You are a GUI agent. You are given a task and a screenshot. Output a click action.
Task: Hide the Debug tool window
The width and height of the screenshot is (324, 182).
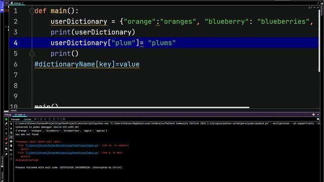(318, 115)
